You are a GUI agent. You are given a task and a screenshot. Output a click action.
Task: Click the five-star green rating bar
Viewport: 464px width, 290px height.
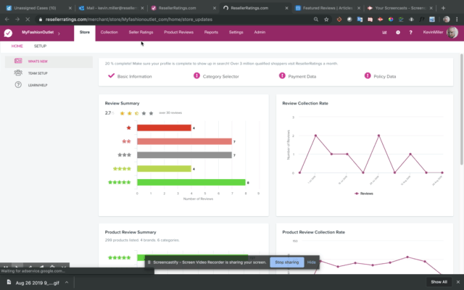click(x=191, y=182)
